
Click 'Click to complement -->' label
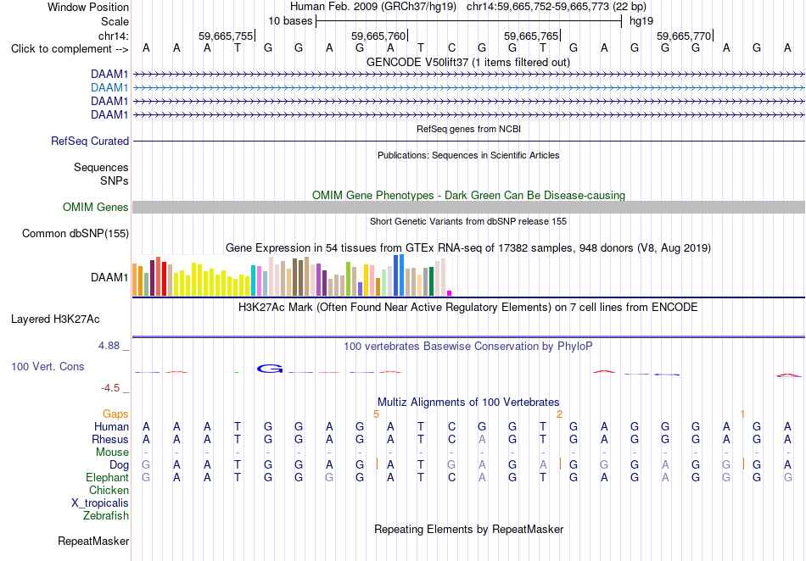70,49
